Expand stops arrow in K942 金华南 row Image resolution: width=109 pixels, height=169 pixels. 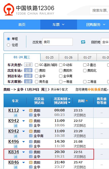[24, 132]
